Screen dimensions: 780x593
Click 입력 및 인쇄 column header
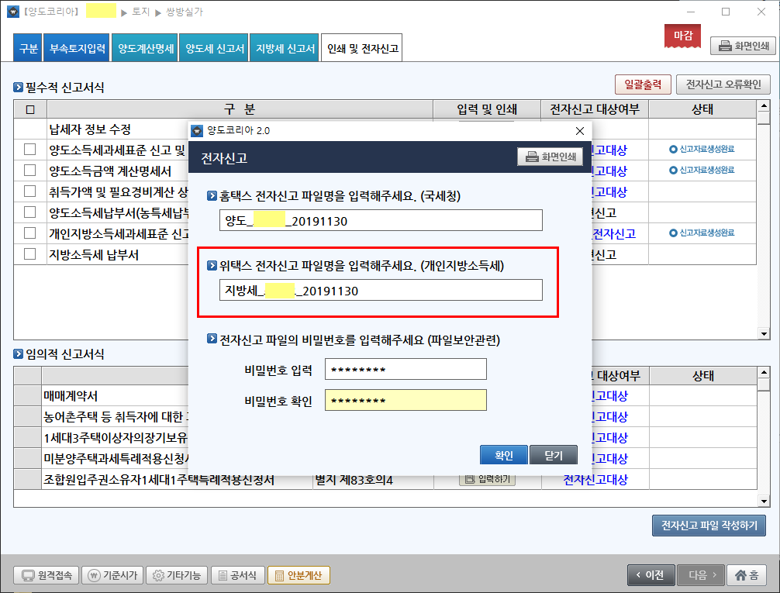click(487, 109)
